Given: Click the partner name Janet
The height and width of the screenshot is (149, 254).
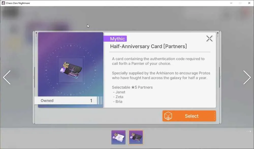Looking at the screenshot, I should pos(120,92).
